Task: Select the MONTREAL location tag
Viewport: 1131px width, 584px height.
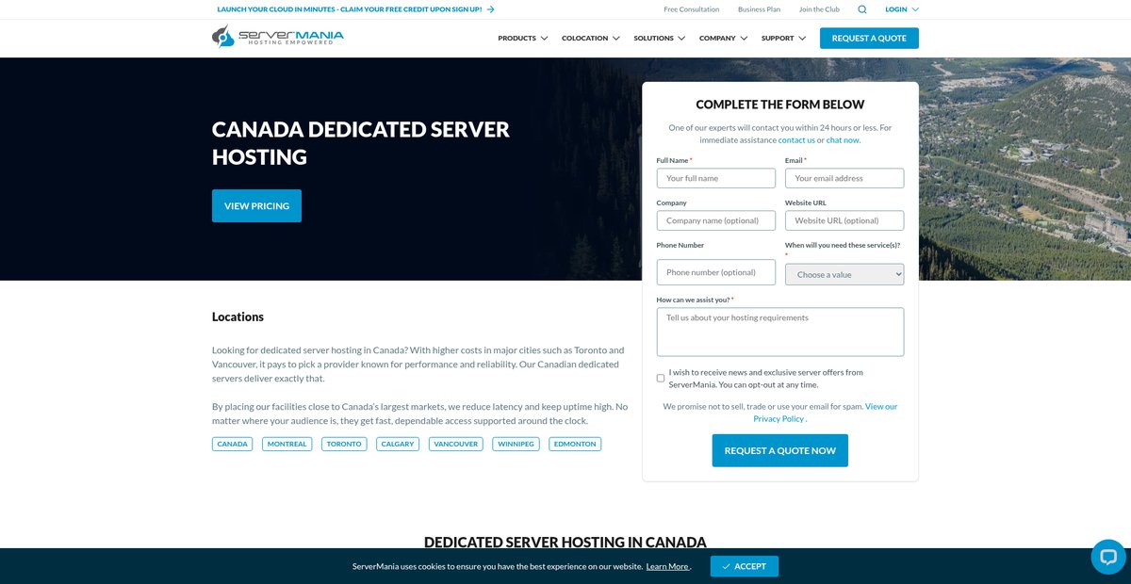Action: [x=287, y=444]
